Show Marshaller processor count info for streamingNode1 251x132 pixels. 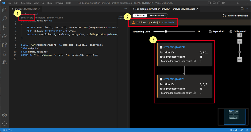pyautogui.click(x=194, y=93)
